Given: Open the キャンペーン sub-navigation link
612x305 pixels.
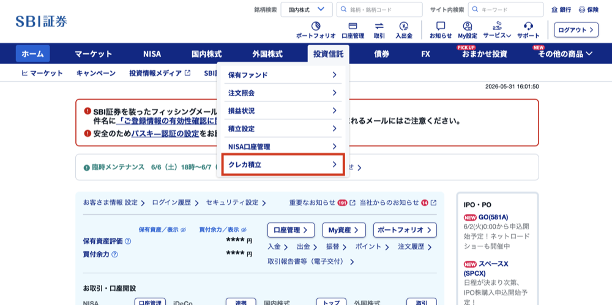Looking at the screenshot, I should coord(96,73).
